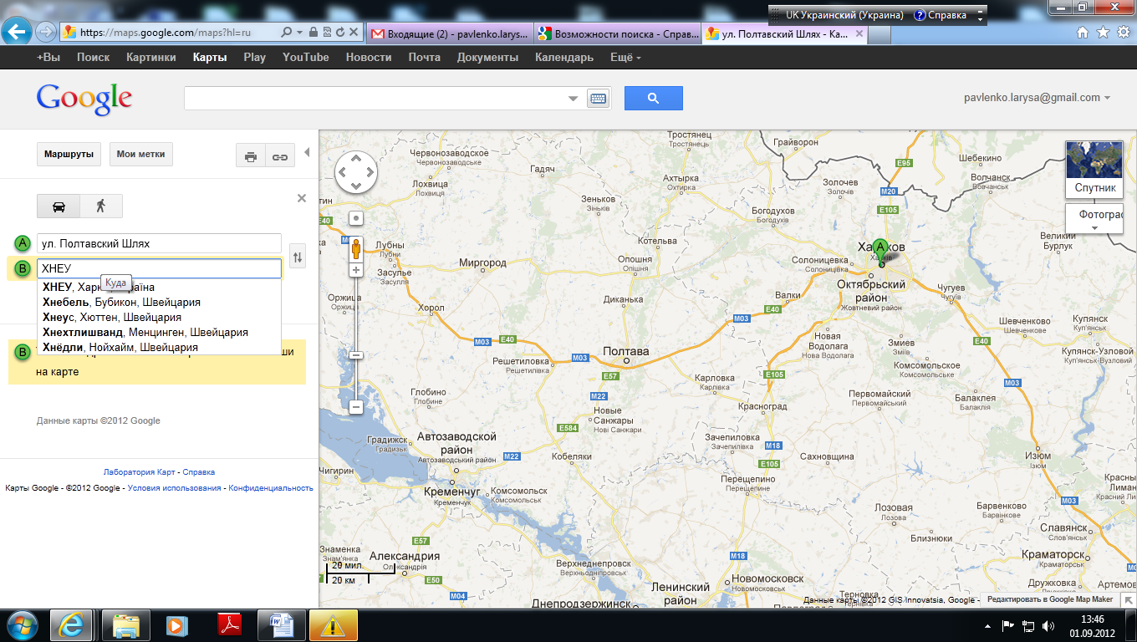Click the Мои метки button

coord(140,155)
